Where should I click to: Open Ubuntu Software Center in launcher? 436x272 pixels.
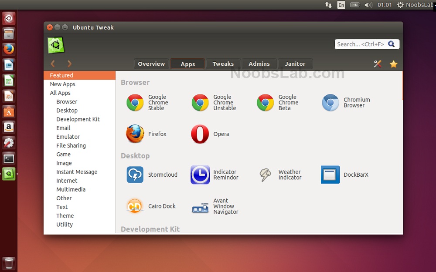[9, 112]
